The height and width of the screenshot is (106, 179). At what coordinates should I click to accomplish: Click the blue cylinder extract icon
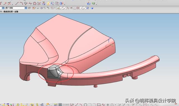click(x=61, y=4)
